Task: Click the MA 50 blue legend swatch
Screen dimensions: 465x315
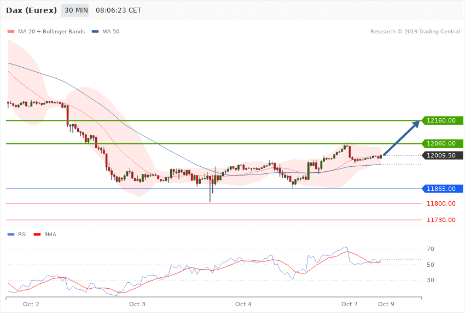Action: [x=95, y=32]
